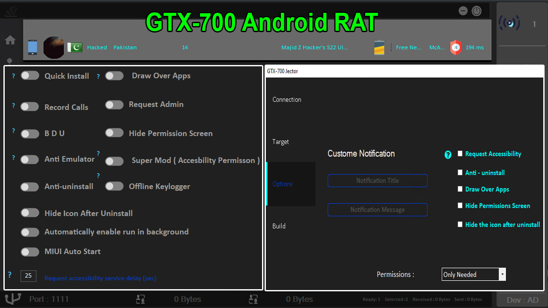548x308 pixels.
Task: Check the Draw Over Apps checkbox
Action: click(460, 189)
